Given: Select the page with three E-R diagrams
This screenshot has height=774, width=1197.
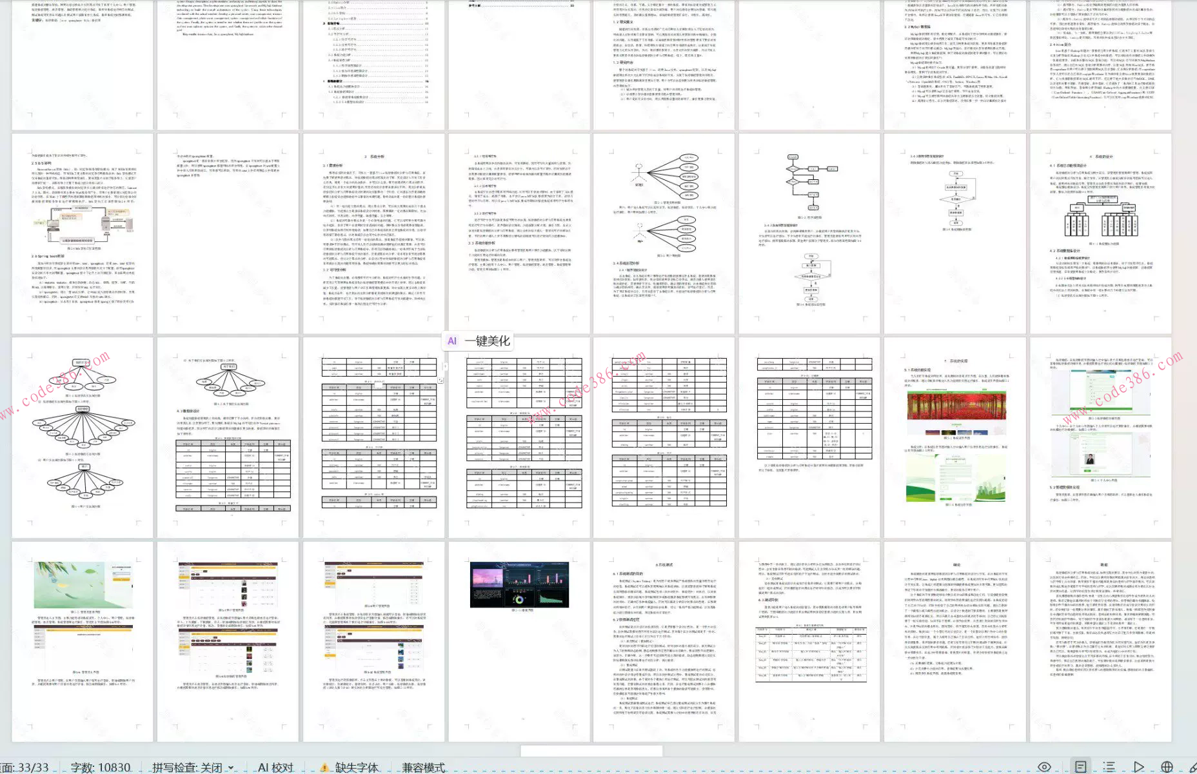Looking at the screenshot, I should click(83, 437).
